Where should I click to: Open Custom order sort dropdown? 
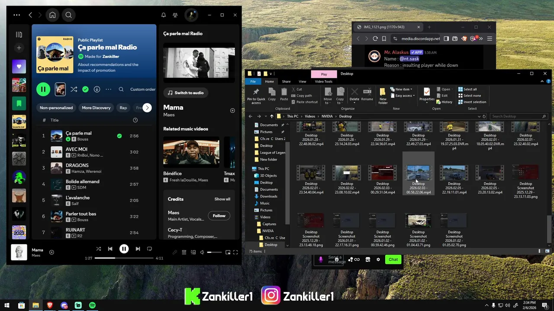143,89
